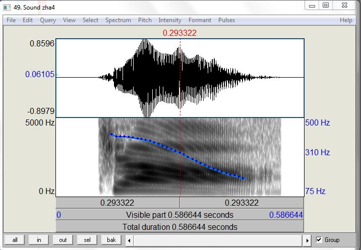Image resolution: width=361 pixels, height=250 pixels.
Task: Click the 'all' zoom button
Action: click(15, 240)
